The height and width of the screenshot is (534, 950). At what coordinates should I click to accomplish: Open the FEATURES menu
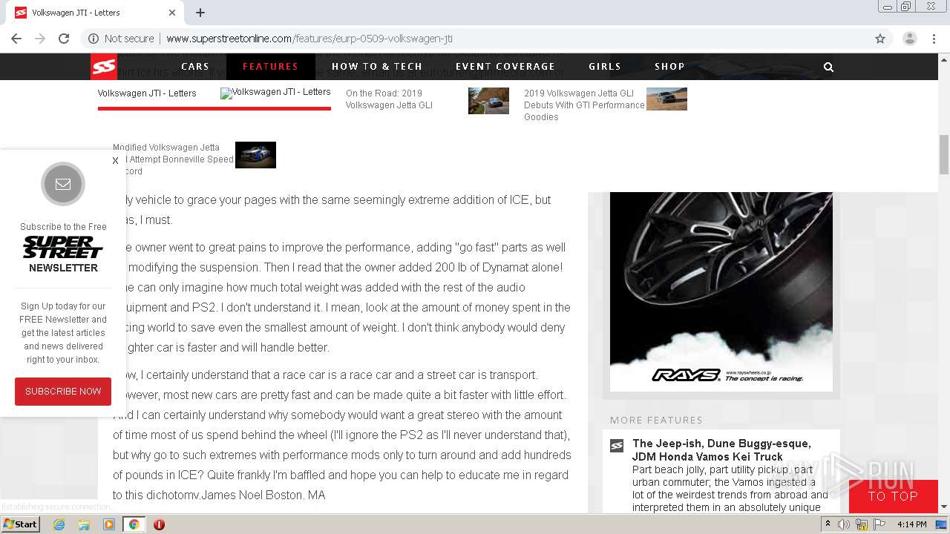tap(270, 67)
